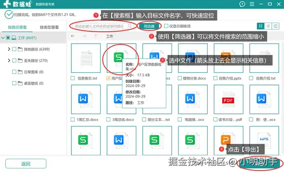Open the 筛选器 filter button
This screenshot has width=284, height=173.
click(149, 26)
